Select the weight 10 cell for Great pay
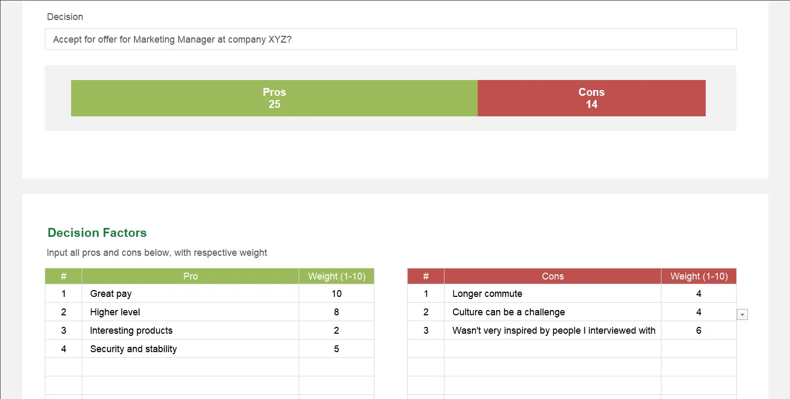Image resolution: width=790 pixels, height=399 pixels. coord(336,294)
